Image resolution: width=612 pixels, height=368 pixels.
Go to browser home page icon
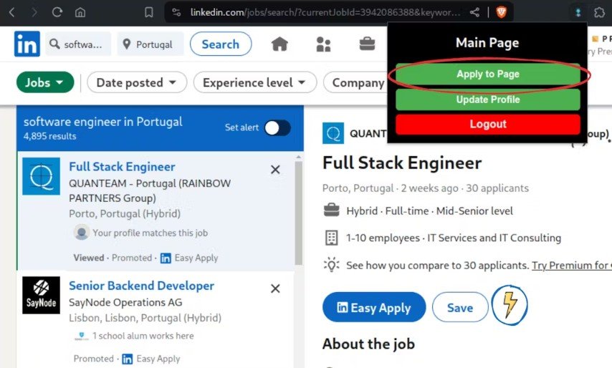(x=80, y=12)
